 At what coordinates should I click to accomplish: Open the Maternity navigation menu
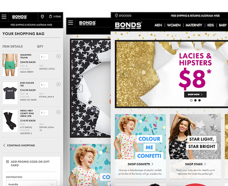pos(194,25)
